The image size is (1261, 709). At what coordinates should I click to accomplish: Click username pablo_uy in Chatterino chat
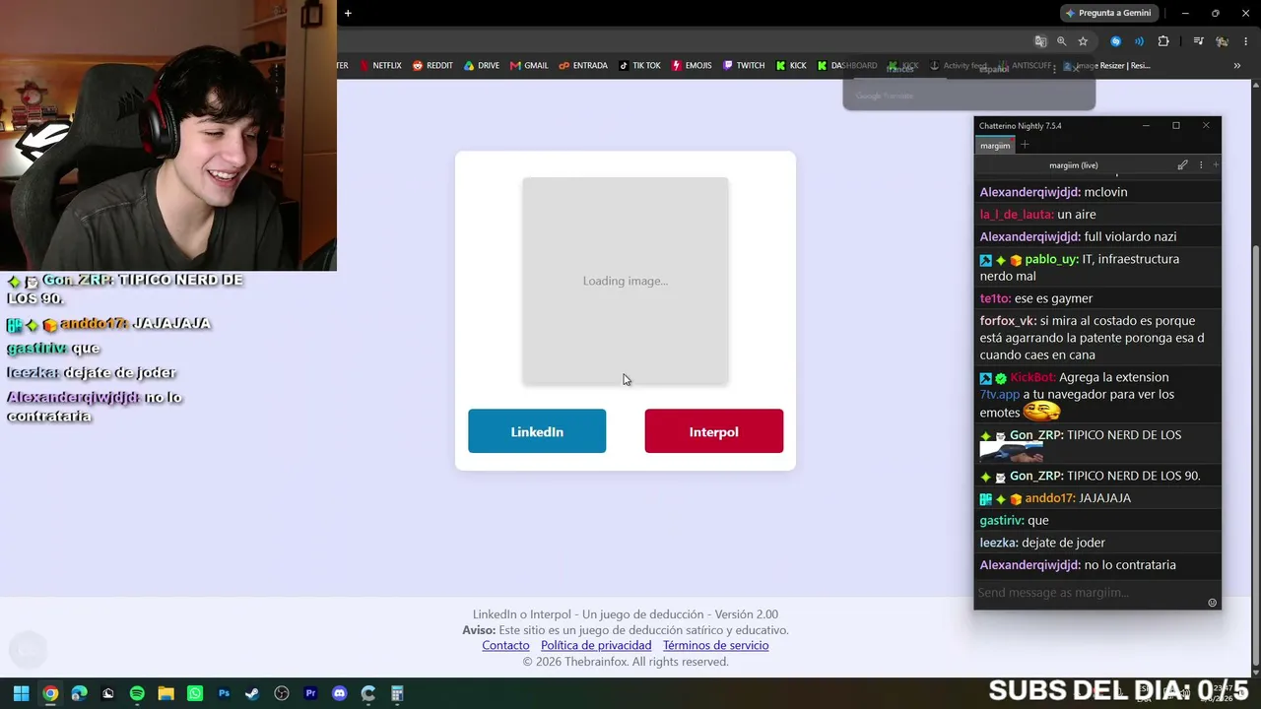(x=1052, y=259)
